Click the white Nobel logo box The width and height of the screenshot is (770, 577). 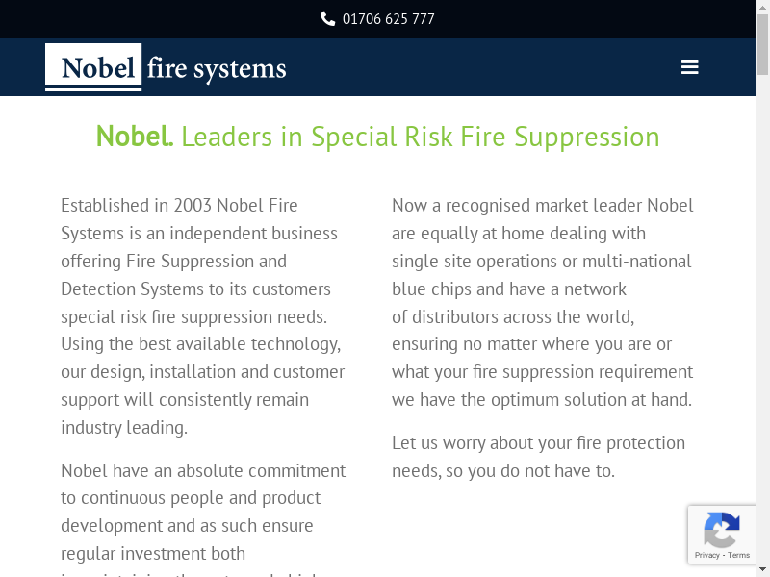[x=93, y=67]
